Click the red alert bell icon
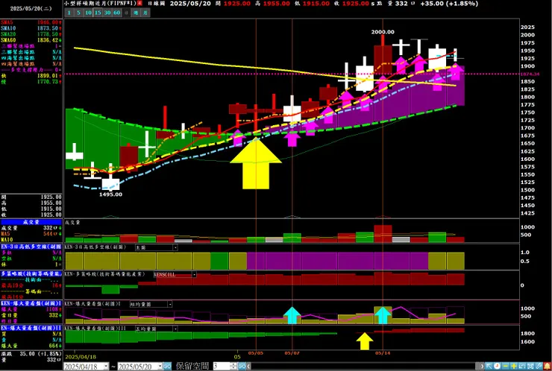The image size is (552, 371). click(547, 366)
